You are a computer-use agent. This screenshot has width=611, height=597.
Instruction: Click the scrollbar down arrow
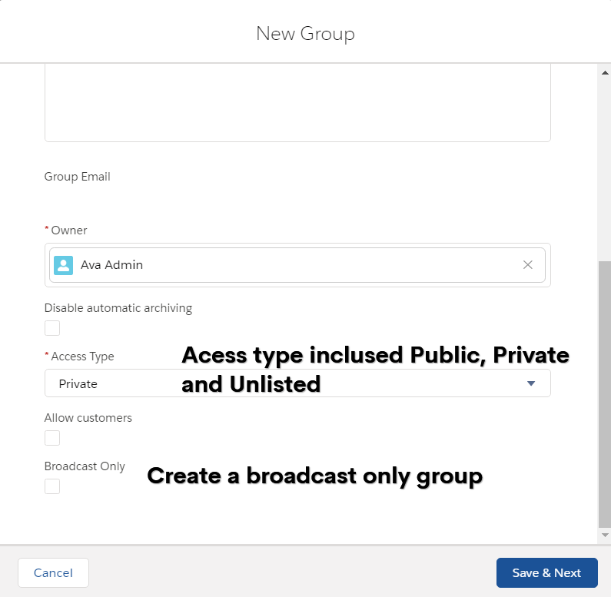605,535
